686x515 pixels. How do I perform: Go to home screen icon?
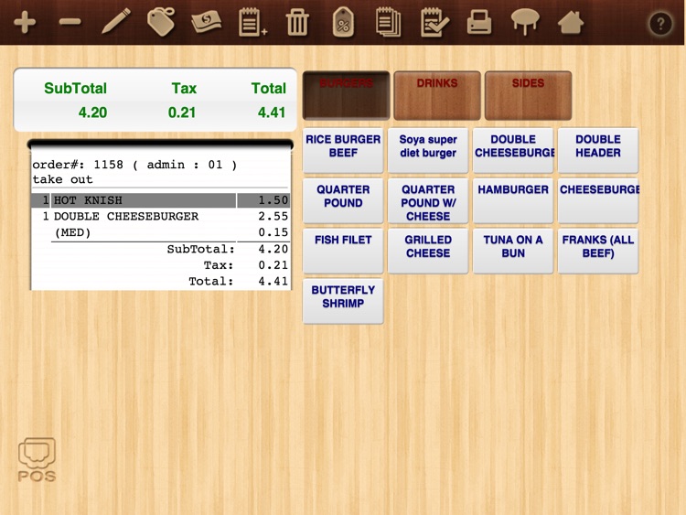point(571,22)
